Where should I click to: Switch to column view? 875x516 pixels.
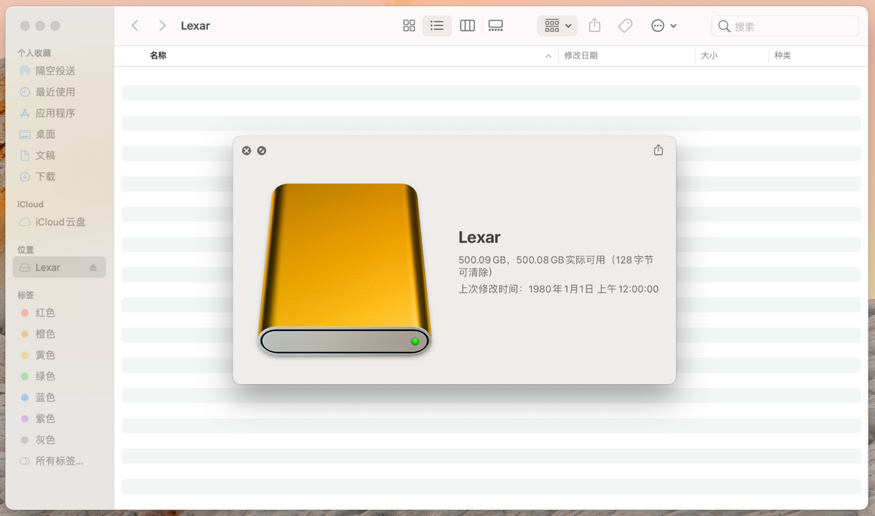click(467, 26)
